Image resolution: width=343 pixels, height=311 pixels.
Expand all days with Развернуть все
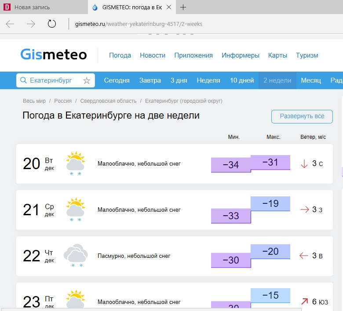(x=302, y=116)
